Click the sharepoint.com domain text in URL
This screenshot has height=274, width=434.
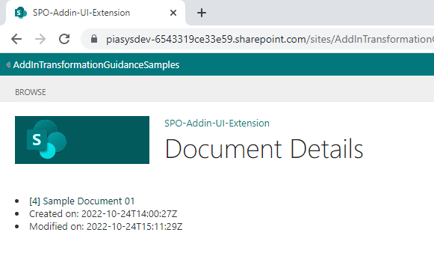(270, 39)
